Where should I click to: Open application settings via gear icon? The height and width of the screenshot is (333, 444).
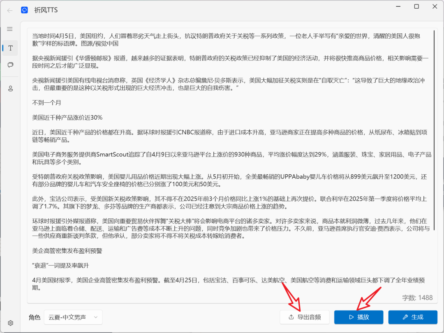10,323
